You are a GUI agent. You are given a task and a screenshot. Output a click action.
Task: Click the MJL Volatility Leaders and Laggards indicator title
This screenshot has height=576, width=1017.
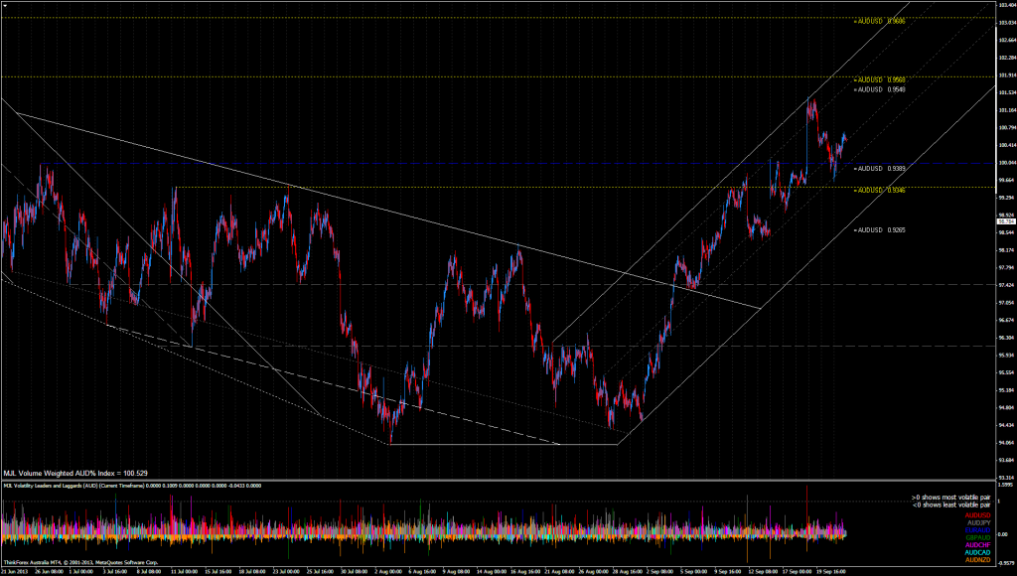pos(132,486)
